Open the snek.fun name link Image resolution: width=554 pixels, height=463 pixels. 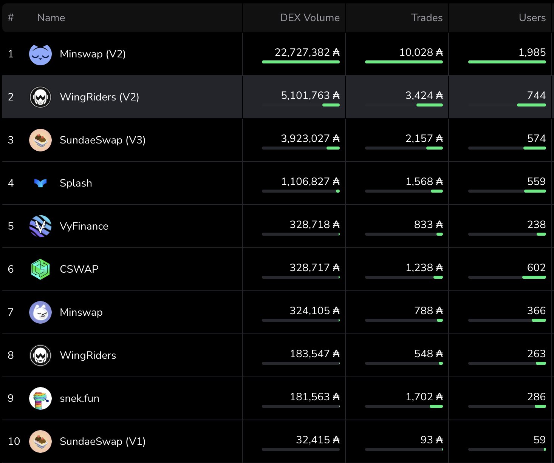79,398
